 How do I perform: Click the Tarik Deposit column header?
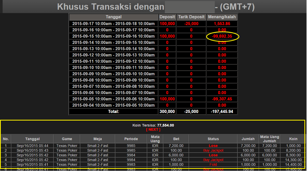click(191, 17)
